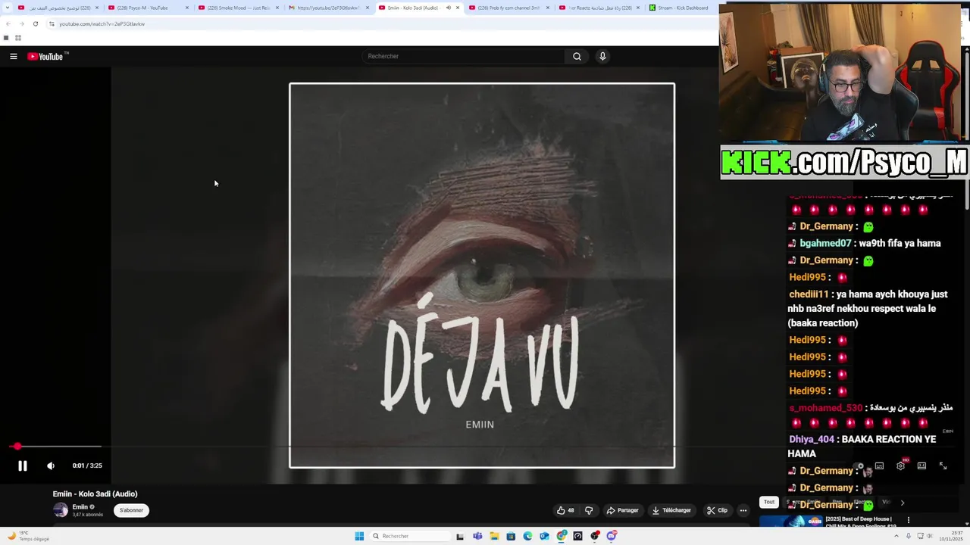View site information icon in address bar
Image resolution: width=970 pixels, height=545 pixels.
pos(52,23)
